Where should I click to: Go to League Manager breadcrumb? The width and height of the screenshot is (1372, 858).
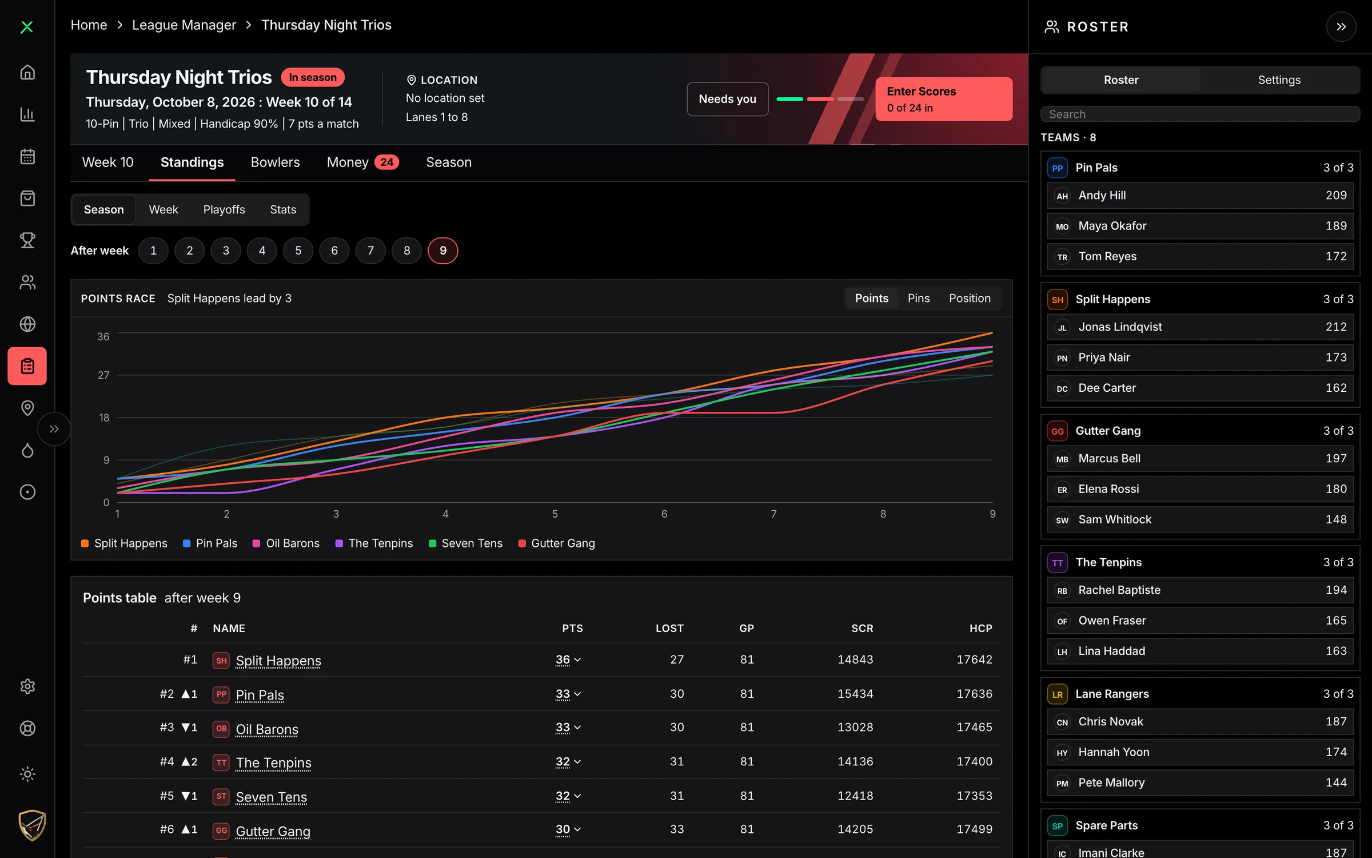(x=184, y=25)
